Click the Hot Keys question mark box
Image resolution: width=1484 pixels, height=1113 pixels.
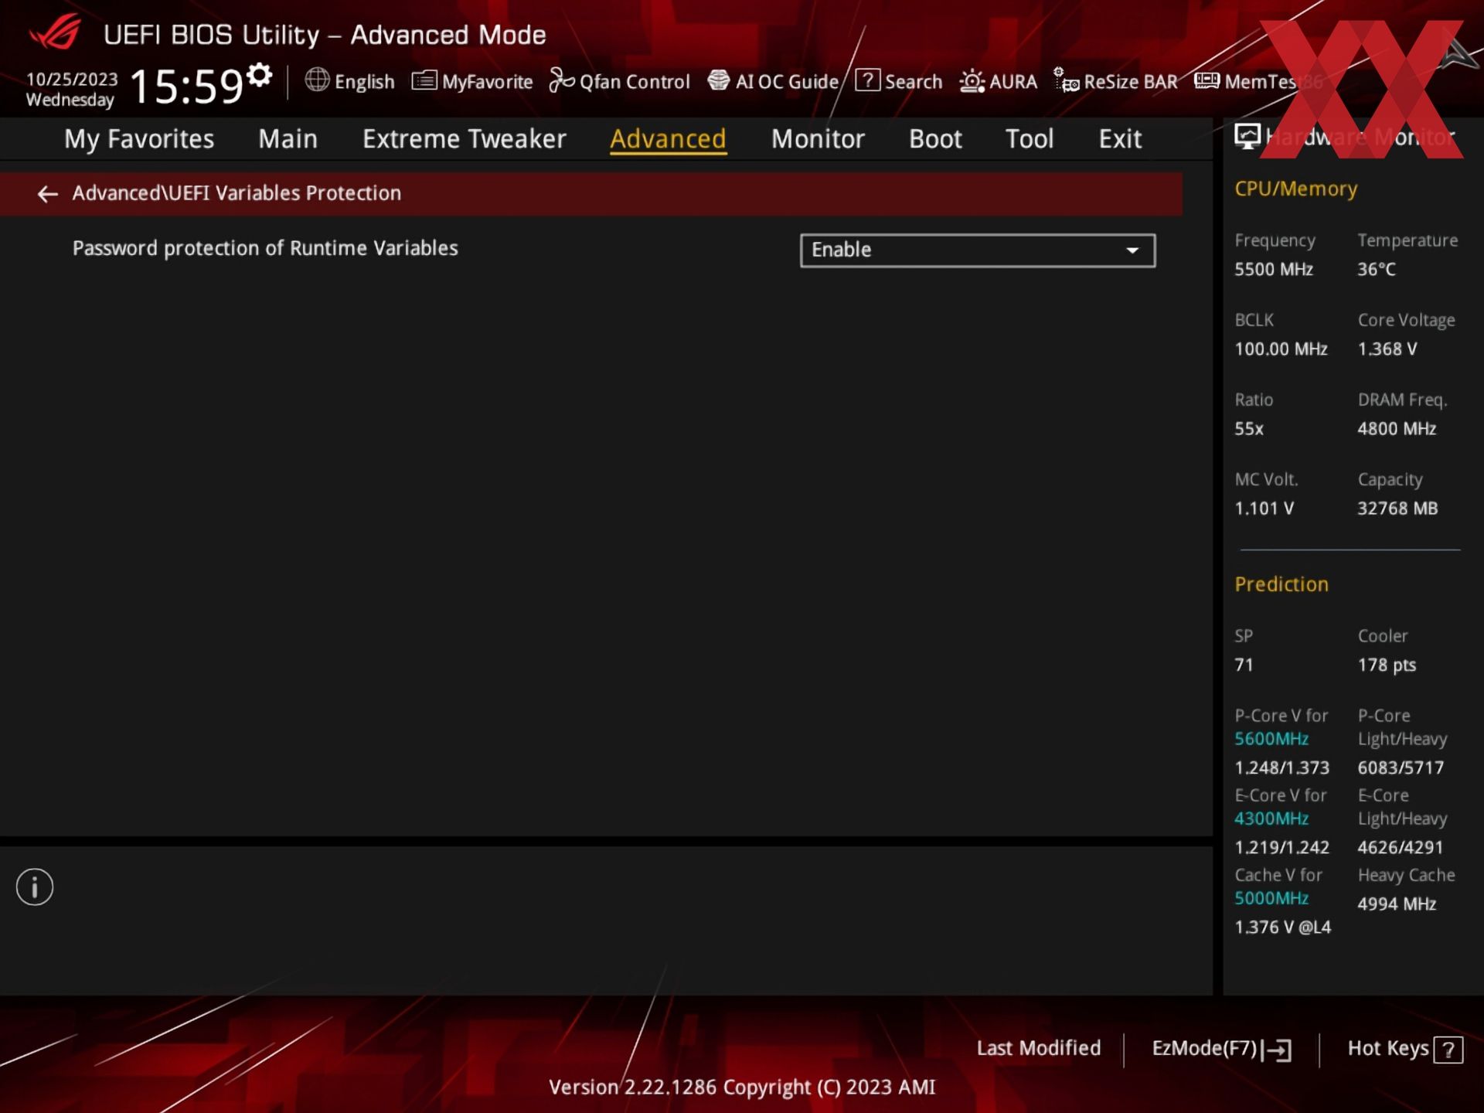tap(1448, 1050)
